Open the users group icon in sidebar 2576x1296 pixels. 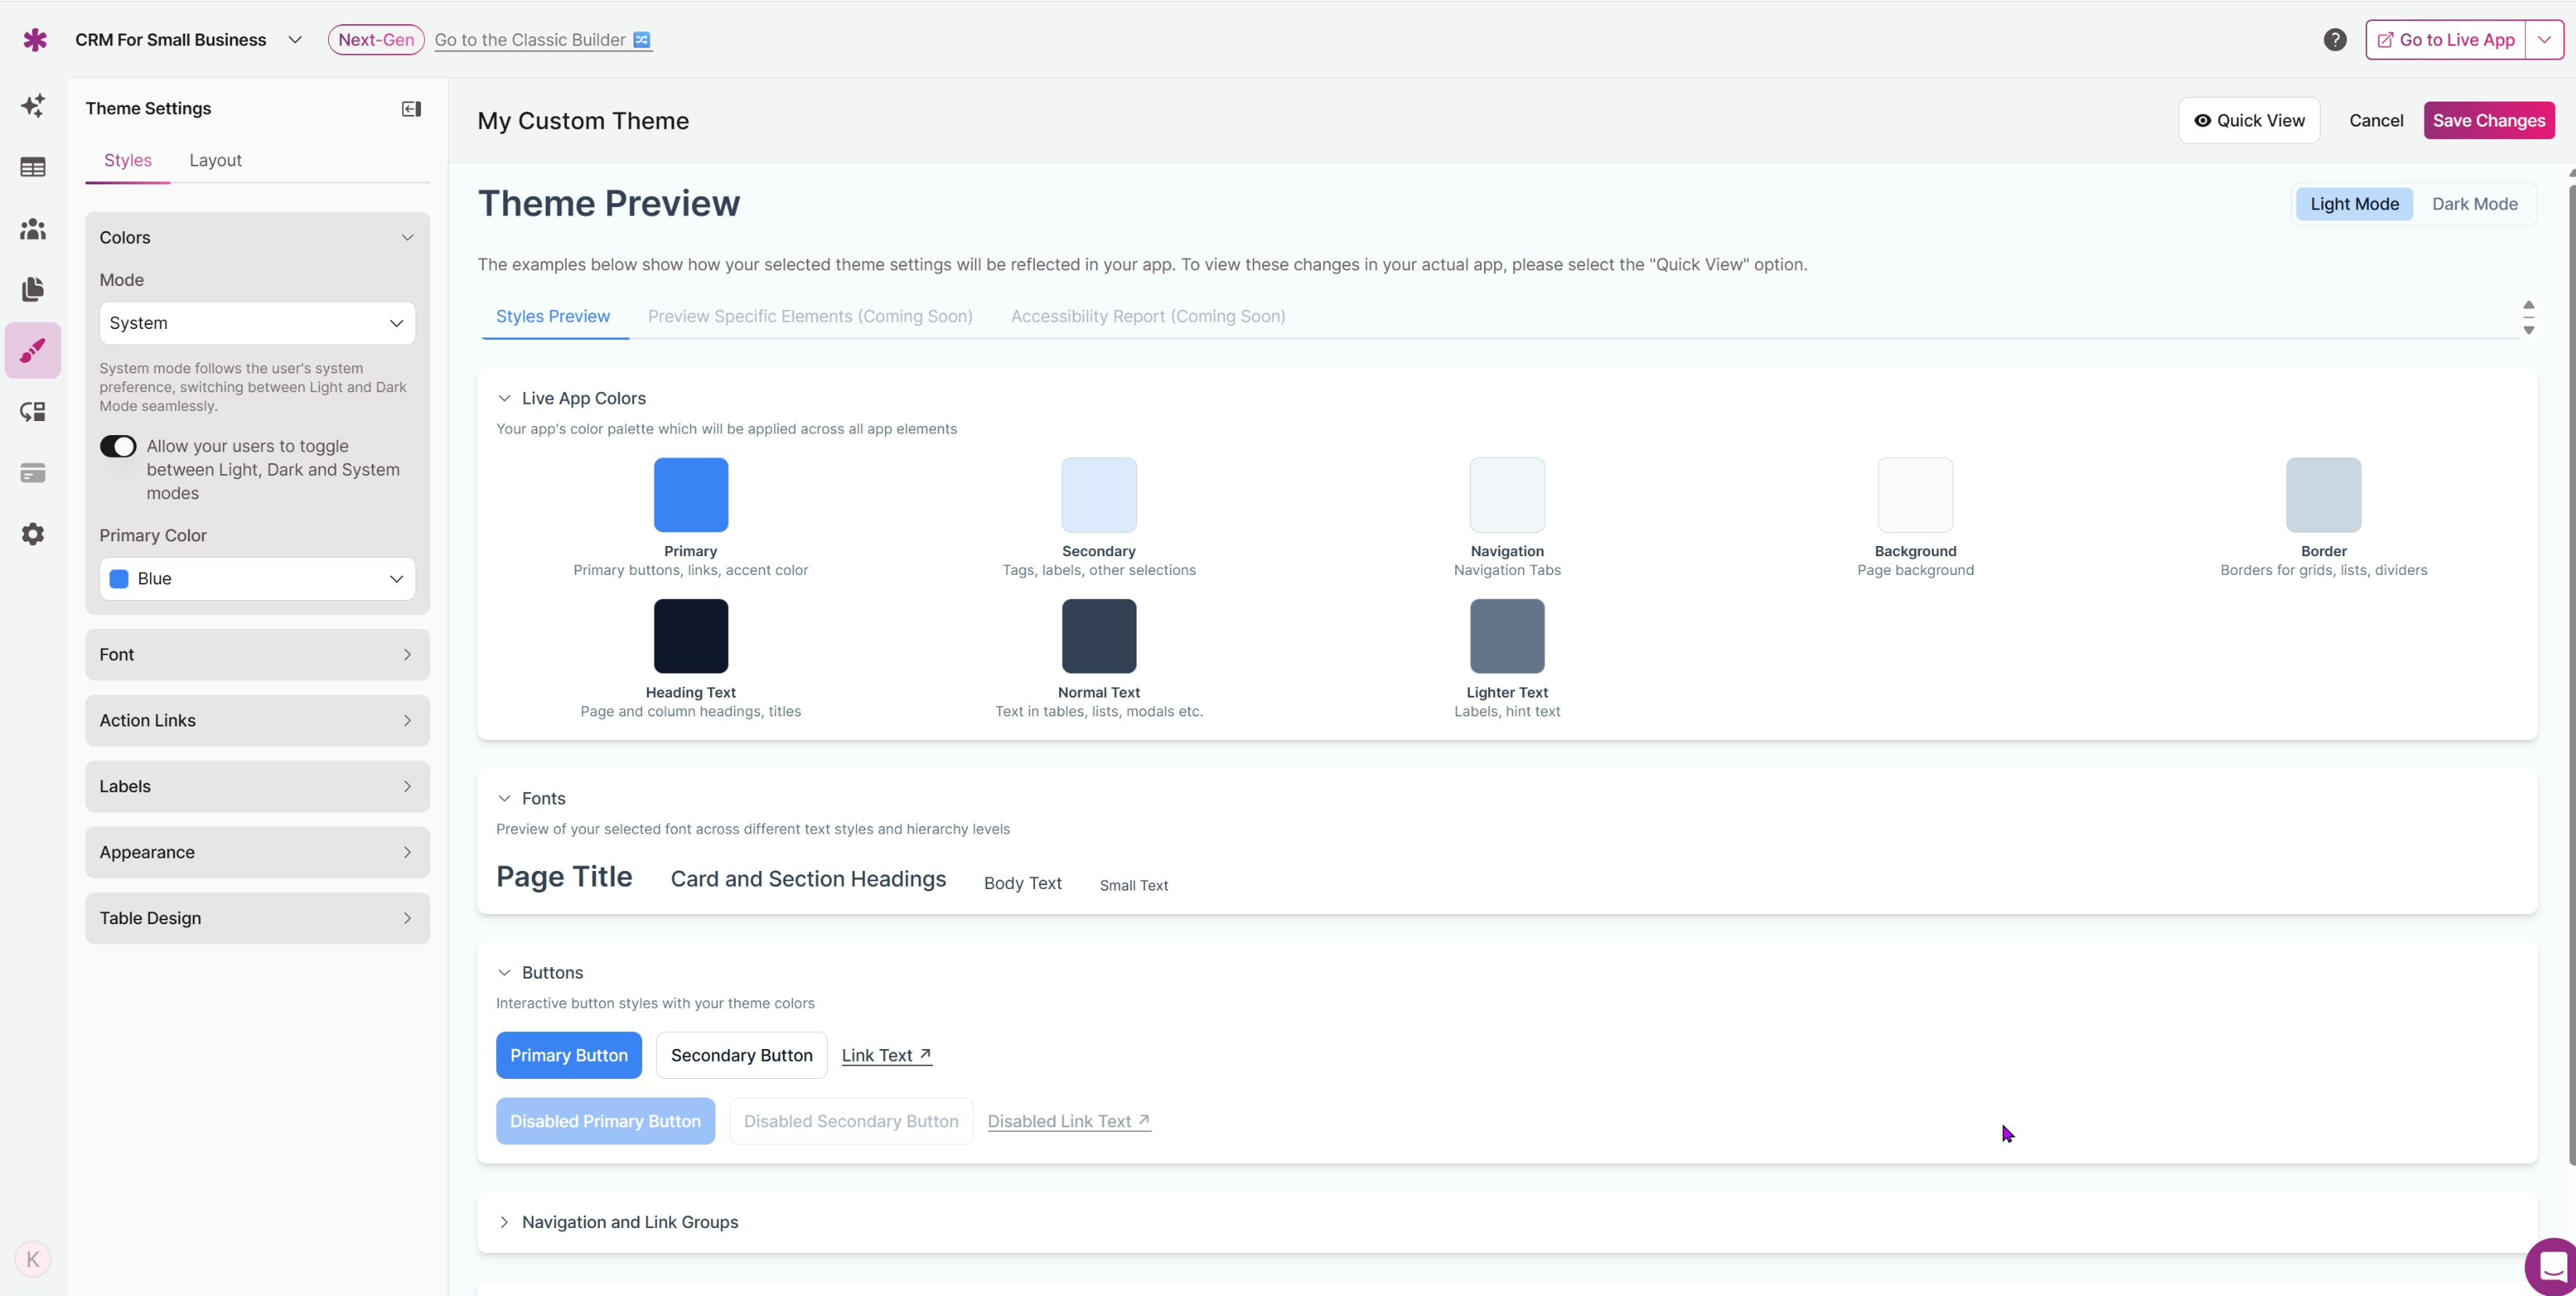pyautogui.click(x=33, y=229)
